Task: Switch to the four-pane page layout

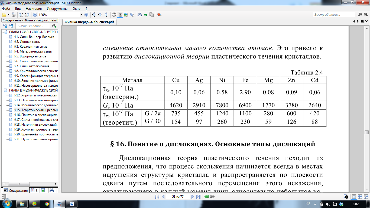Action: coord(360,197)
